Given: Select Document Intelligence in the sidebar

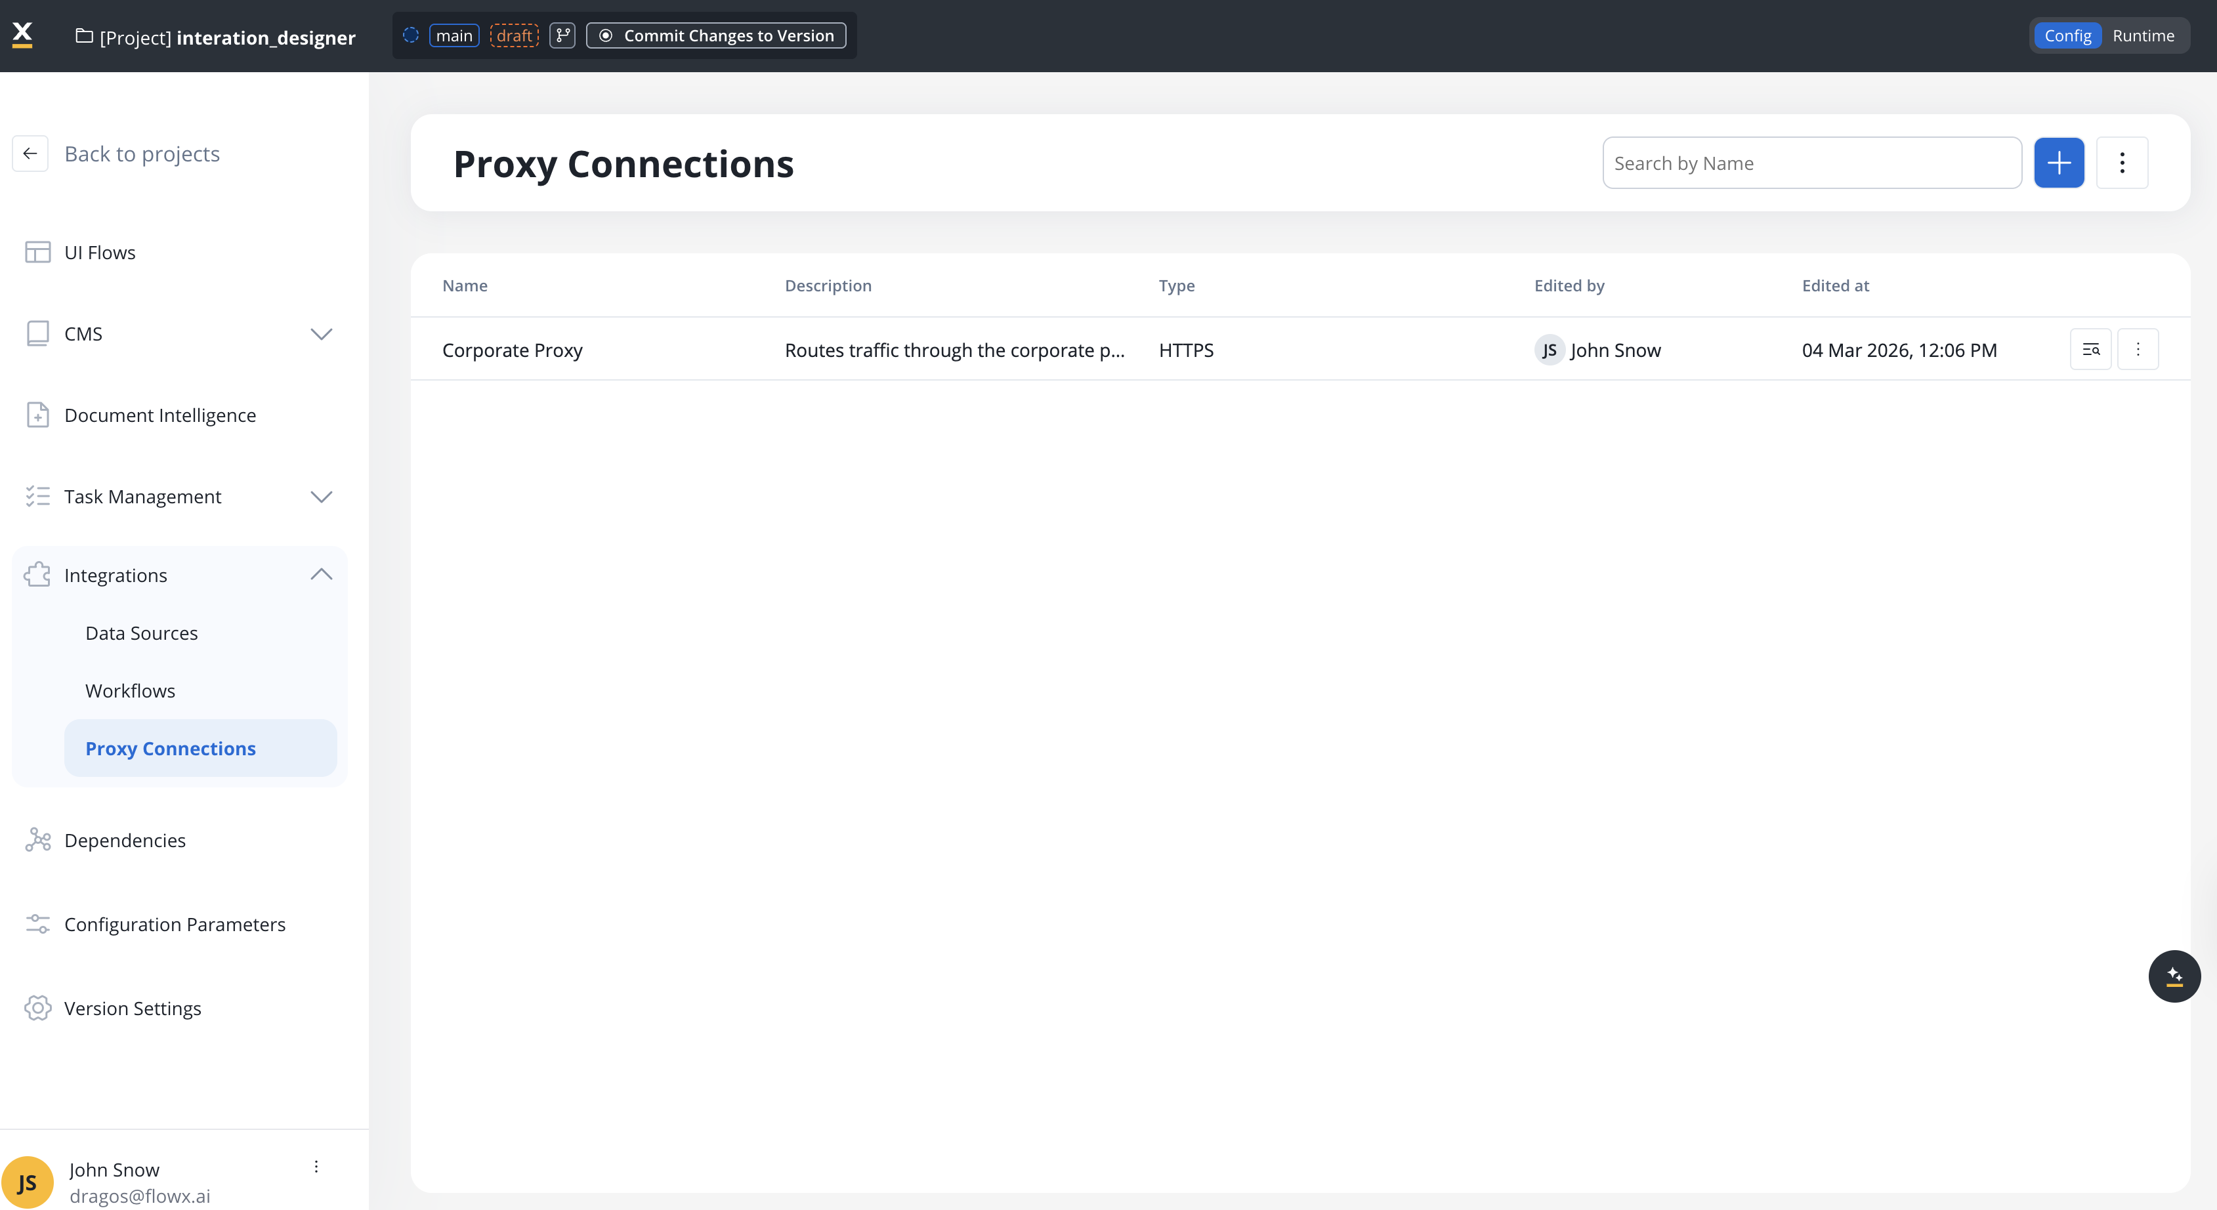Looking at the screenshot, I should [x=160, y=415].
